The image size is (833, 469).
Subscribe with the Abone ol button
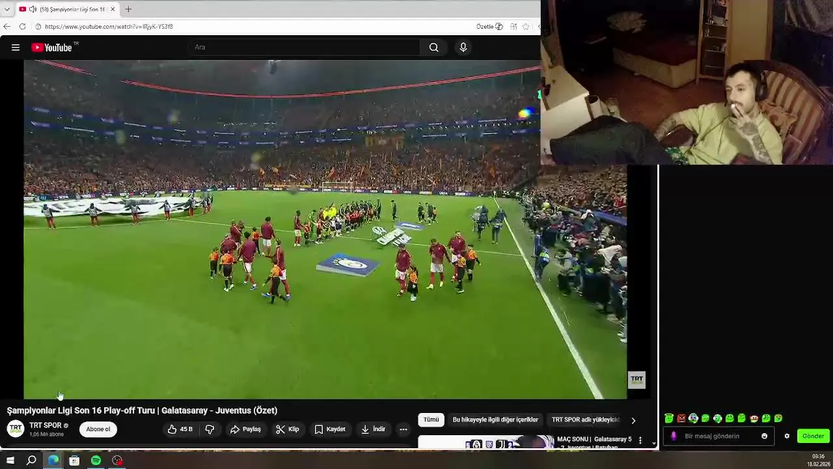[x=98, y=429]
